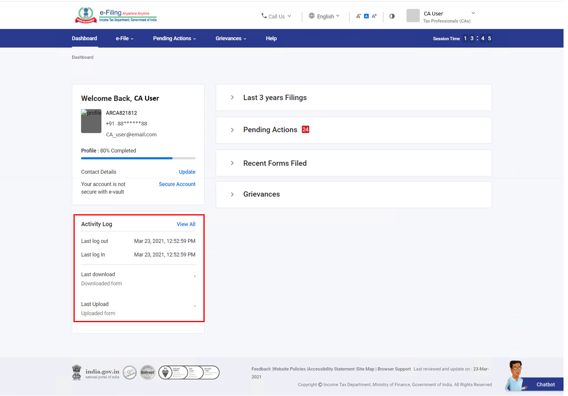This screenshot has width=568, height=396.
Task: Toggle the high contrast mode icon
Action: coord(392,16)
